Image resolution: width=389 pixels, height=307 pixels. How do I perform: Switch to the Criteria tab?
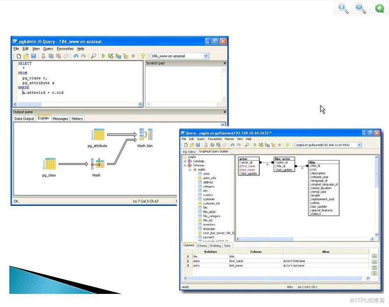[202, 246]
